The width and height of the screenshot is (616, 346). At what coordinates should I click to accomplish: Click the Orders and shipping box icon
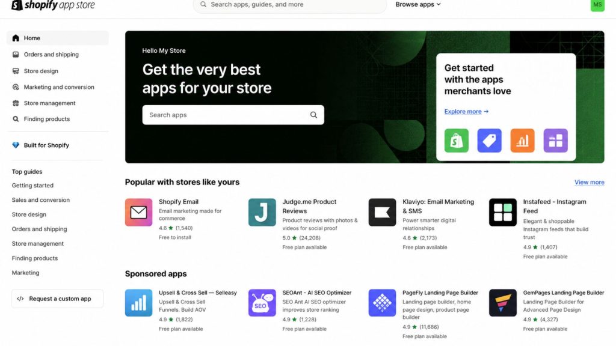coord(16,55)
